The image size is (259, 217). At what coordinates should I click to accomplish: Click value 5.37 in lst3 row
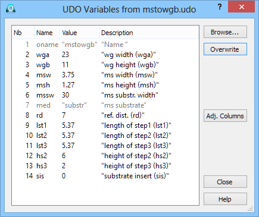tap(68, 146)
